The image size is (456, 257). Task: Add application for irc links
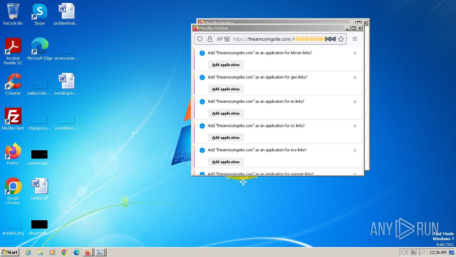pyautogui.click(x=226, y=137)
